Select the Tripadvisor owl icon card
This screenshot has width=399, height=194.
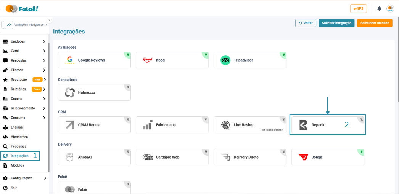(x=225, y=60)
